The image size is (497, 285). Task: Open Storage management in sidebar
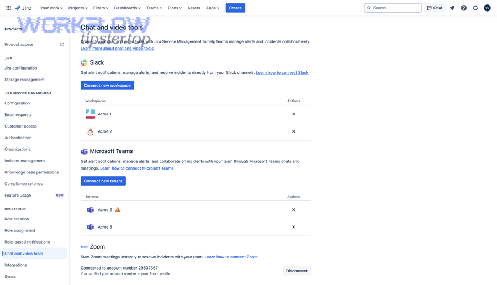(24, 80)
